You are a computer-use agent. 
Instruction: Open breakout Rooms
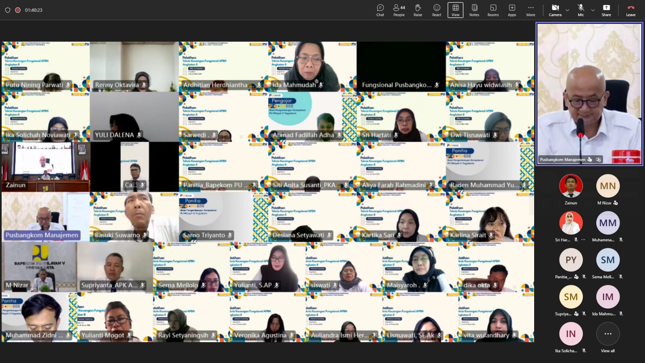(x=493, y=10)
